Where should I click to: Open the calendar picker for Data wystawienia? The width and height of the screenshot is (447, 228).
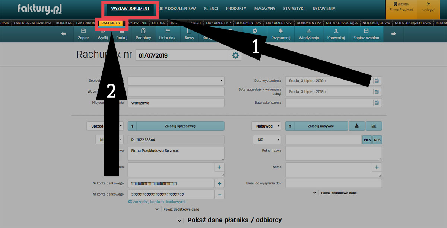point(377,80)
